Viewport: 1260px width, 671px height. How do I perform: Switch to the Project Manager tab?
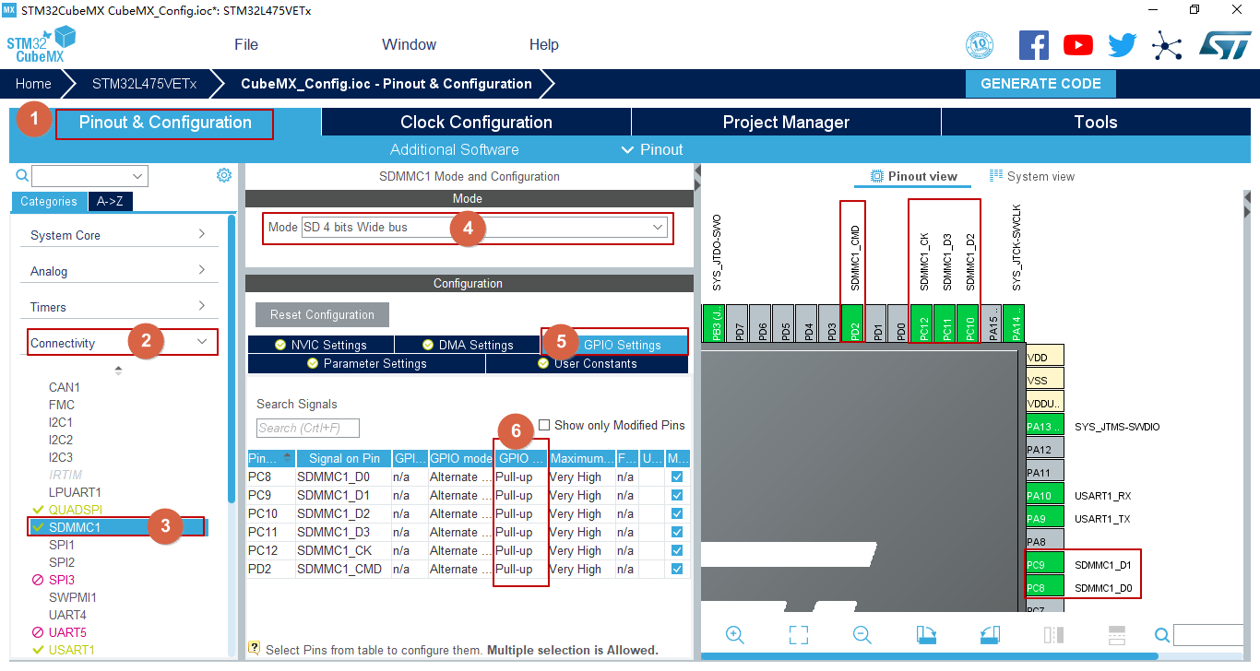(786, 122)
